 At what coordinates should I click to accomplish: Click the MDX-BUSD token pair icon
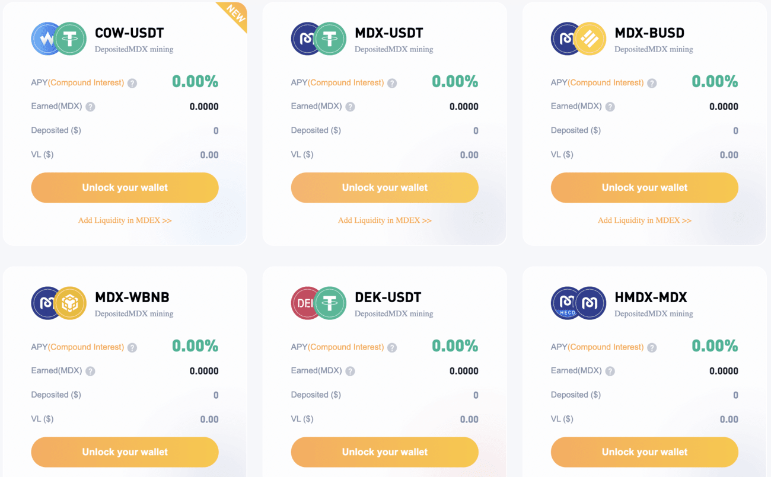(578, 39)
